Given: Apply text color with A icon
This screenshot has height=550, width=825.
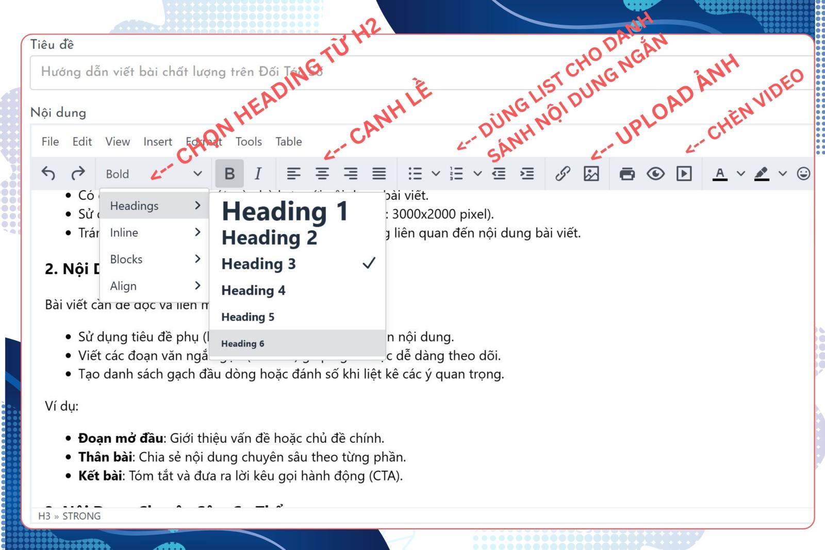Looking at the screenshot, I should [720, 174].
